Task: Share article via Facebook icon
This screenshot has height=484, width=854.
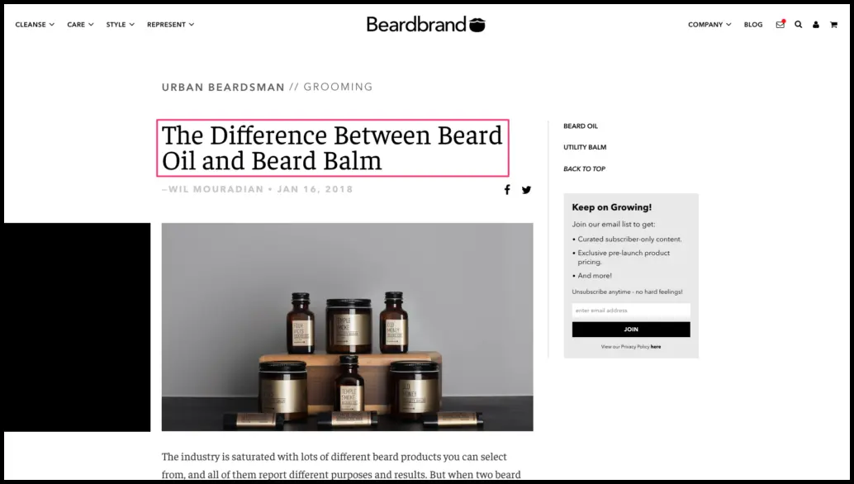Action: coord(507,189)
